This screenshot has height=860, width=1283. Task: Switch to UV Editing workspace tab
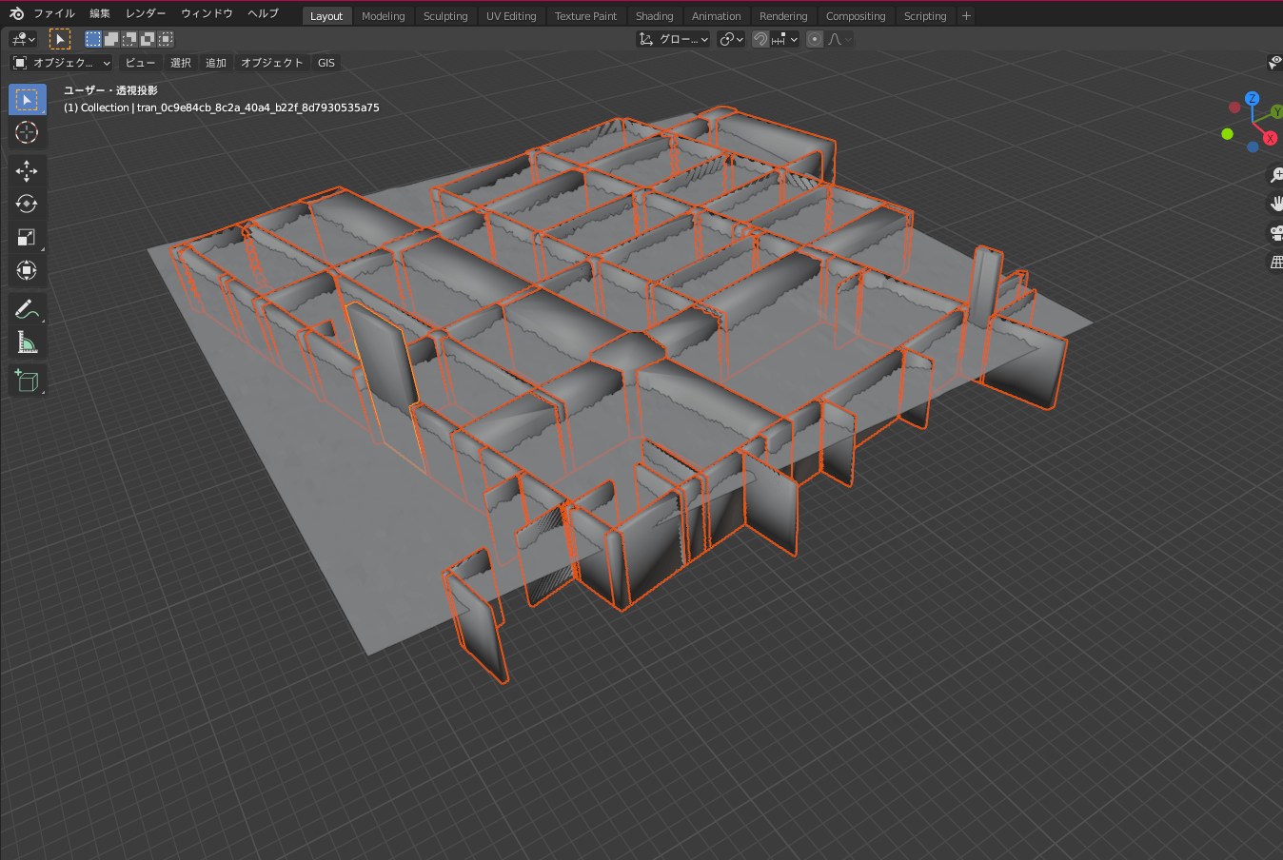(x=511, y=16)
